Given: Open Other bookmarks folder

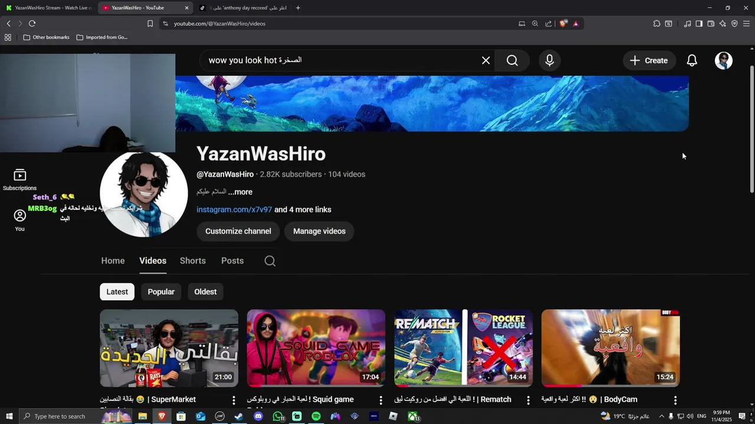Looking at the screenshot, I should coord(46,37).
